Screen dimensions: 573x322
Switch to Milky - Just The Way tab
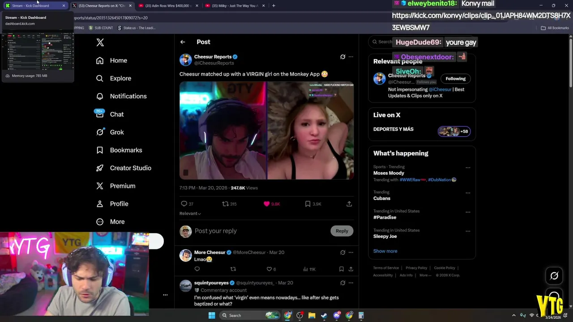235,5
